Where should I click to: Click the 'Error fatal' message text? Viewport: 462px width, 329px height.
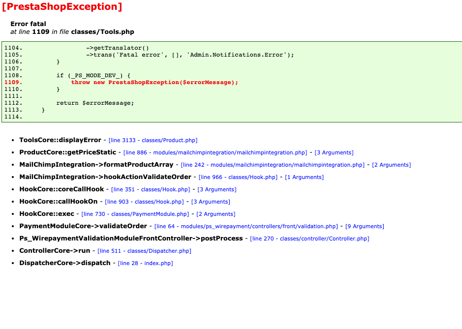click(x=28, y=24)
